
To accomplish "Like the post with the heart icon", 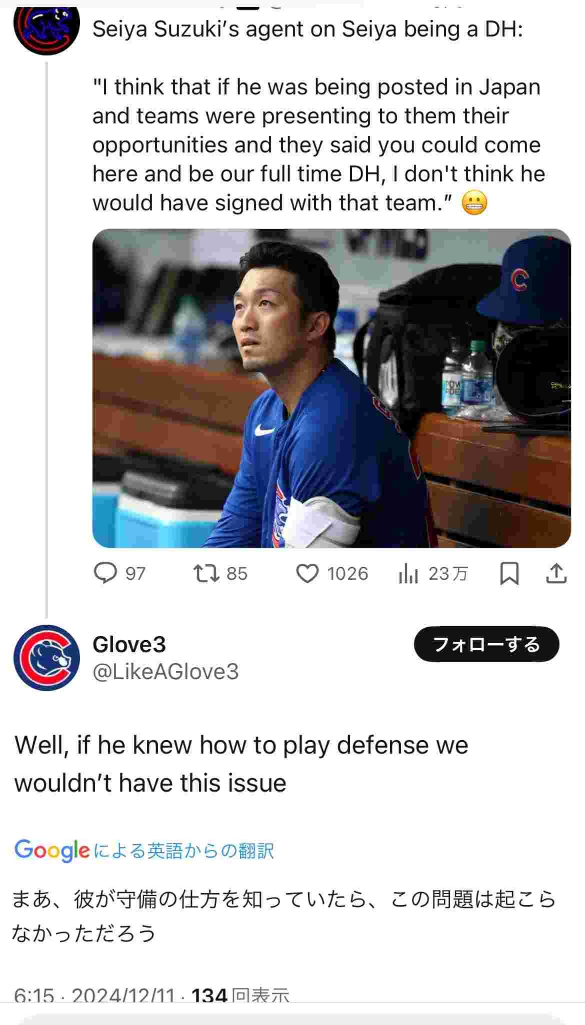I will coord(307,573).
